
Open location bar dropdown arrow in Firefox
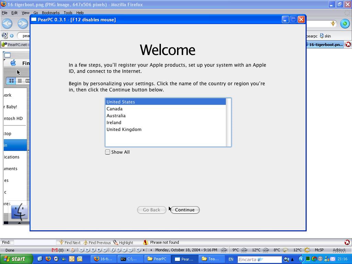[333, 24]
